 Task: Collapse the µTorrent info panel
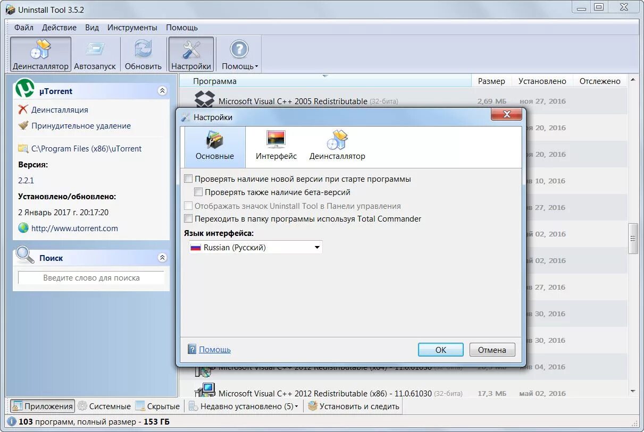click(162, 91)
